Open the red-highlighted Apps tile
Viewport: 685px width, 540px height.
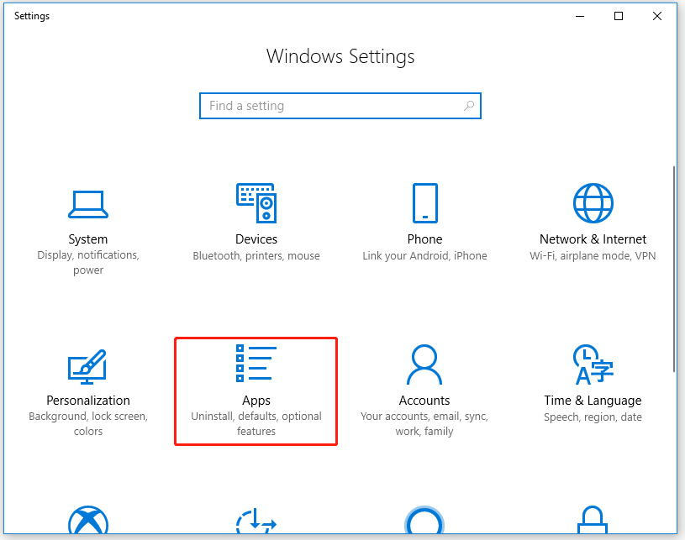point(256,391)
